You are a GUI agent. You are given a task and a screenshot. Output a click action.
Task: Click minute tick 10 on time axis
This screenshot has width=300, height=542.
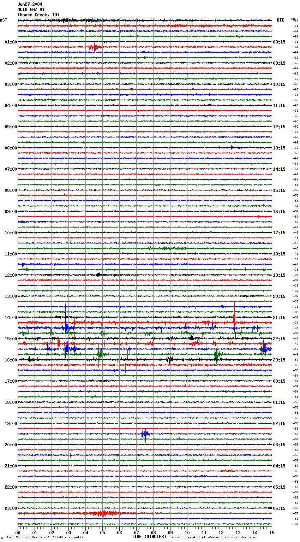point(187,532)
